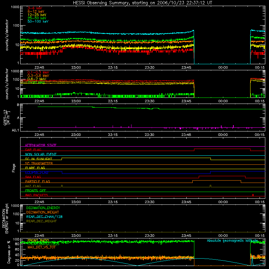The height and width of the screenshot is (269, 269).
Task: Click the Absolute geomagnetic latitude label
Action: tap(232, 240)
